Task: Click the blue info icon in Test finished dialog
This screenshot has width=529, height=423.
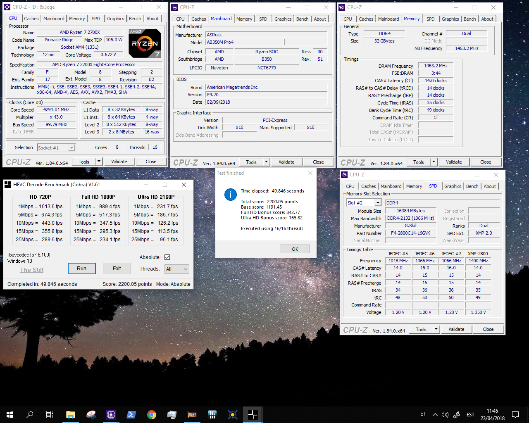Action: pyautogui.click(x=230, y=195)
